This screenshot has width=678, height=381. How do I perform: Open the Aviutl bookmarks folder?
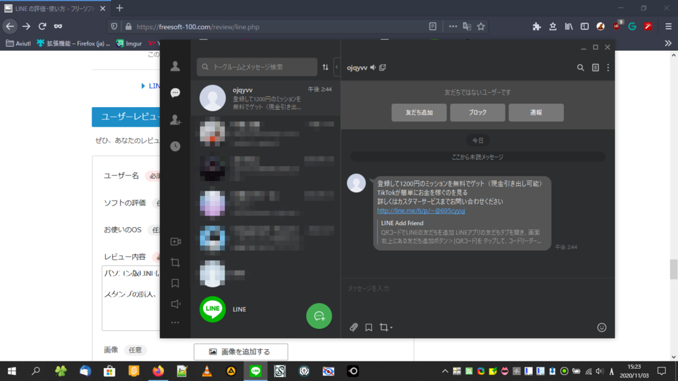click(x=18, y=43)
